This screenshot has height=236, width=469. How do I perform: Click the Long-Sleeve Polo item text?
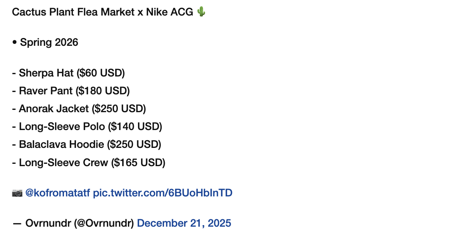[62, 127]
